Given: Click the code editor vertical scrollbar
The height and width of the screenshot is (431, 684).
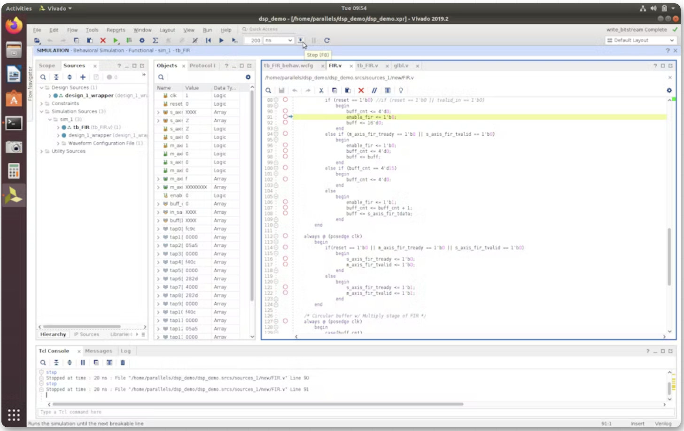Looking at the screenshot, I should coord(669,256).
